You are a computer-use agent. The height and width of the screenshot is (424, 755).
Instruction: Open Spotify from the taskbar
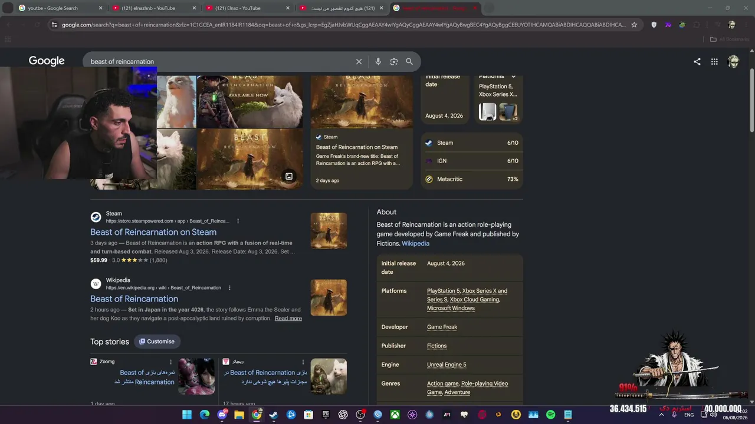(x=550, y=415)
